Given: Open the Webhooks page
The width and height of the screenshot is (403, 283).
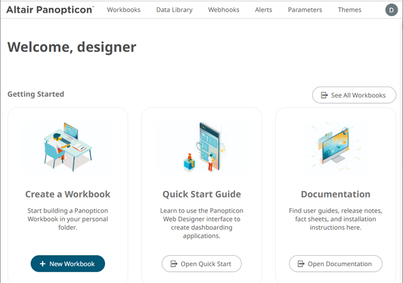Looking at the screenshot, I should click(224, 9).
